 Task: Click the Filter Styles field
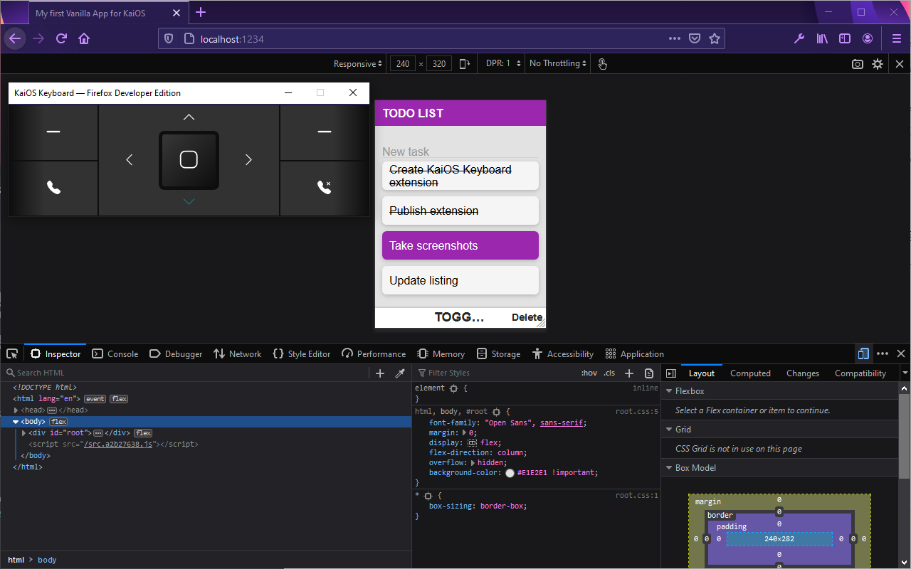[x=495, y=373]
